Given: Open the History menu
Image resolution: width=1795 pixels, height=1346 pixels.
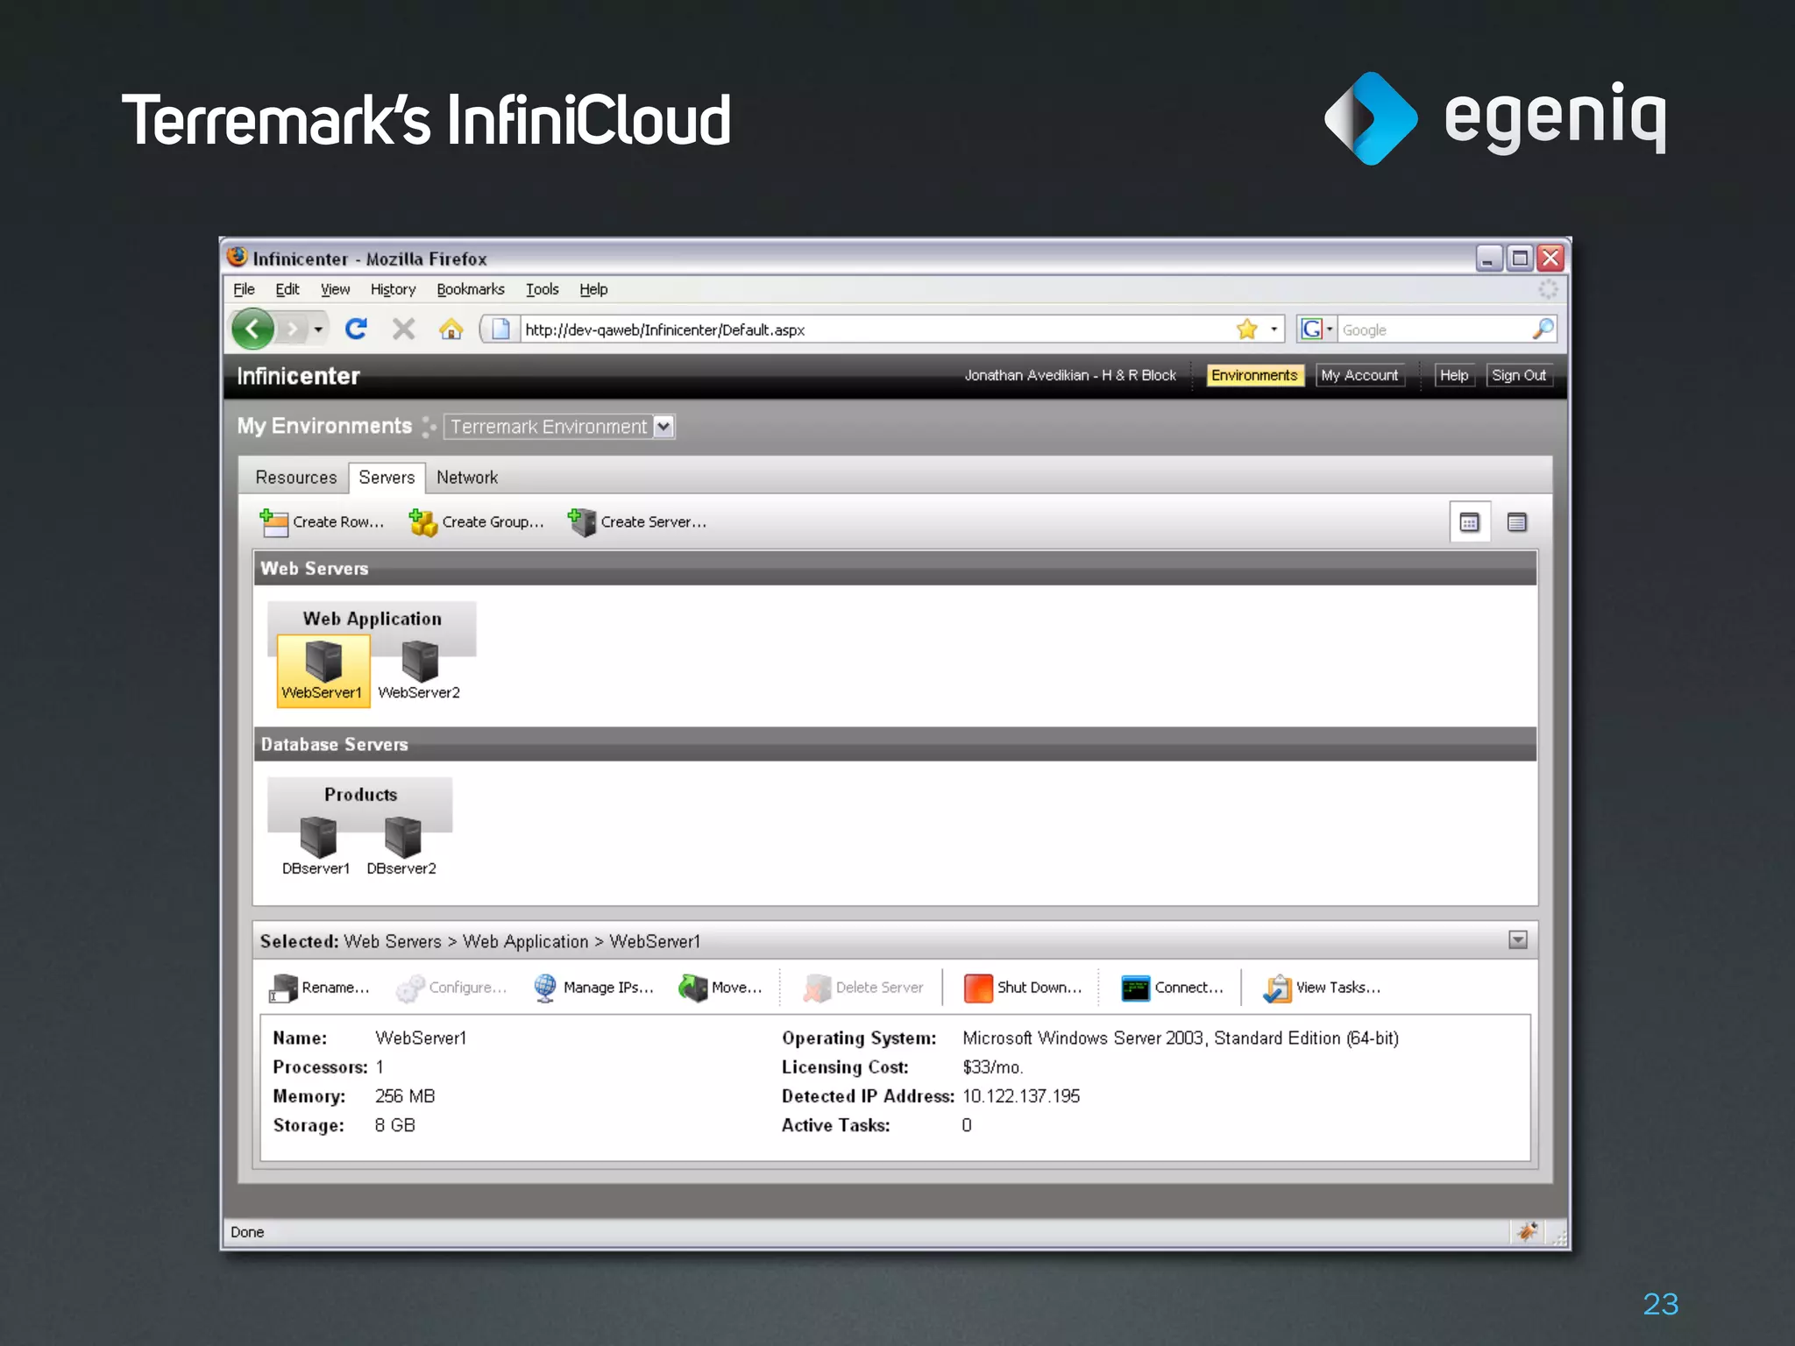Looking at the screenshot, I should click(x=393, y=289).
